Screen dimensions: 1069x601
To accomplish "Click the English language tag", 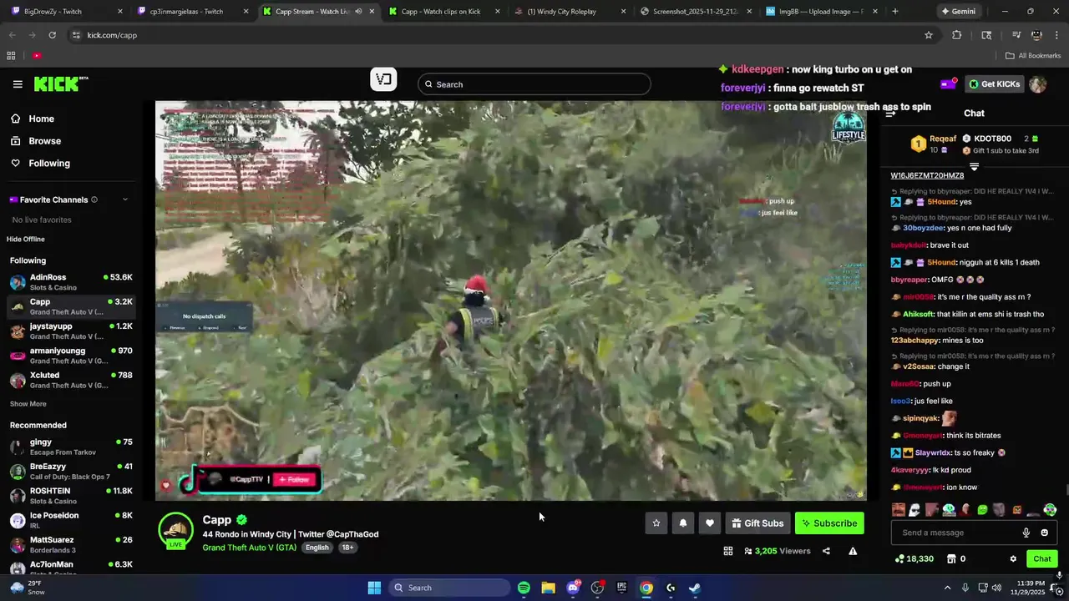I will (317, 548).
